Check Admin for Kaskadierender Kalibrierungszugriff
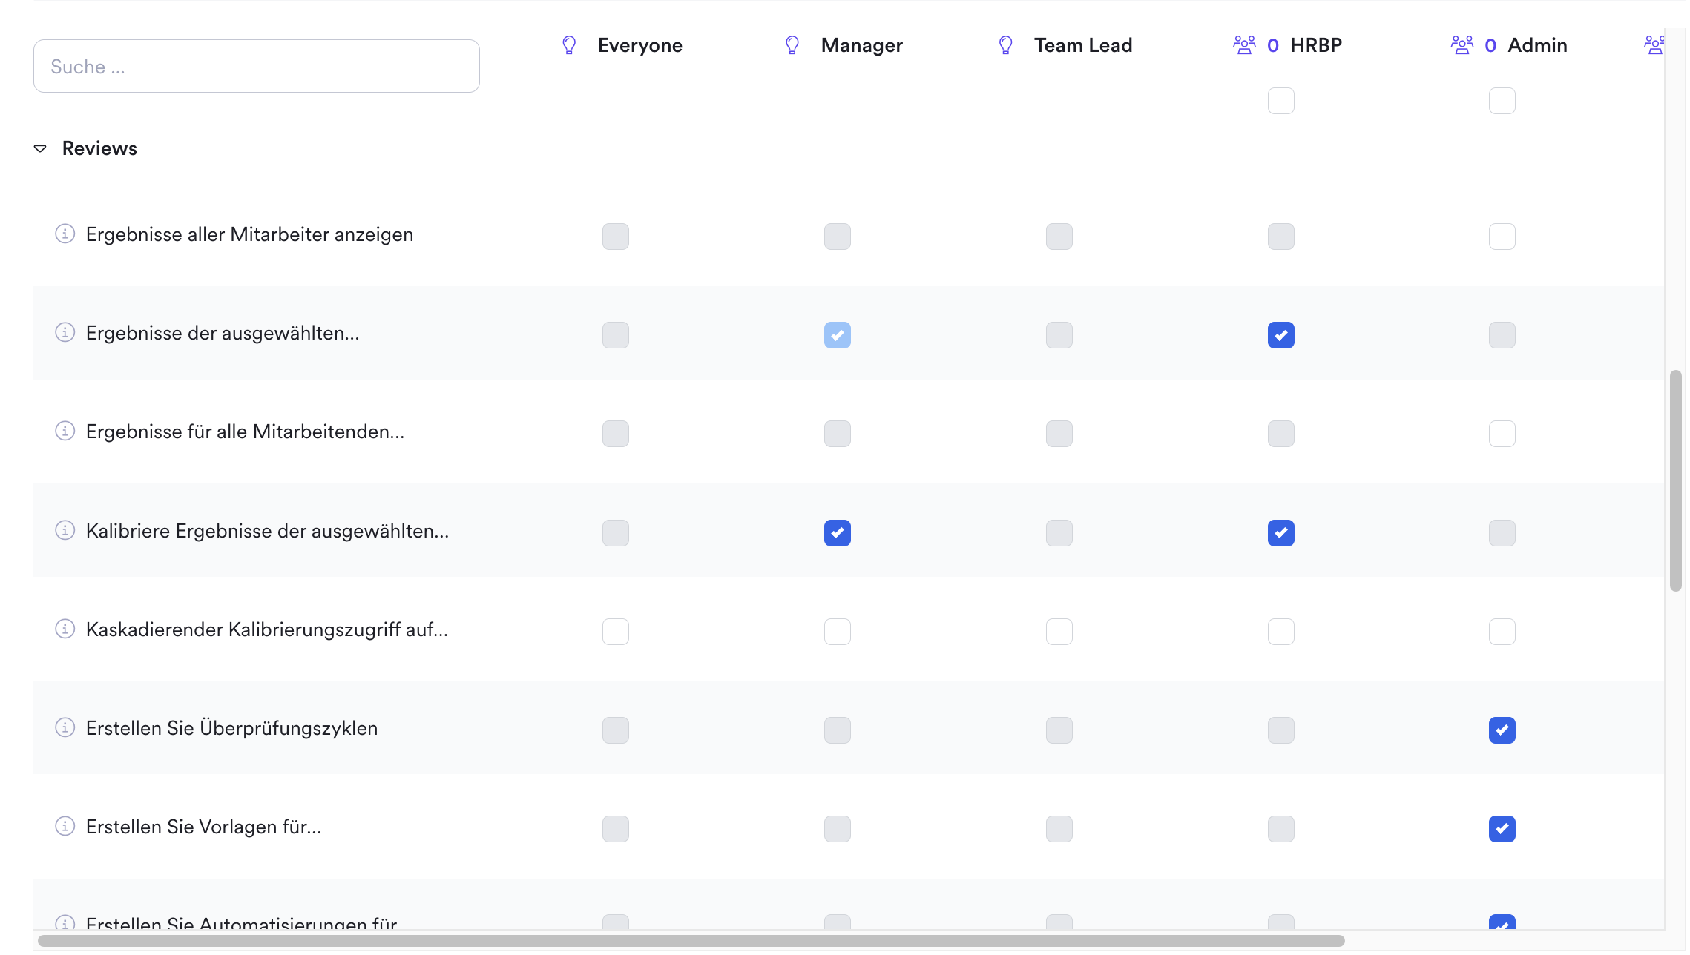Viewport: 1690px width, 955px height. tap(1502, 632)
